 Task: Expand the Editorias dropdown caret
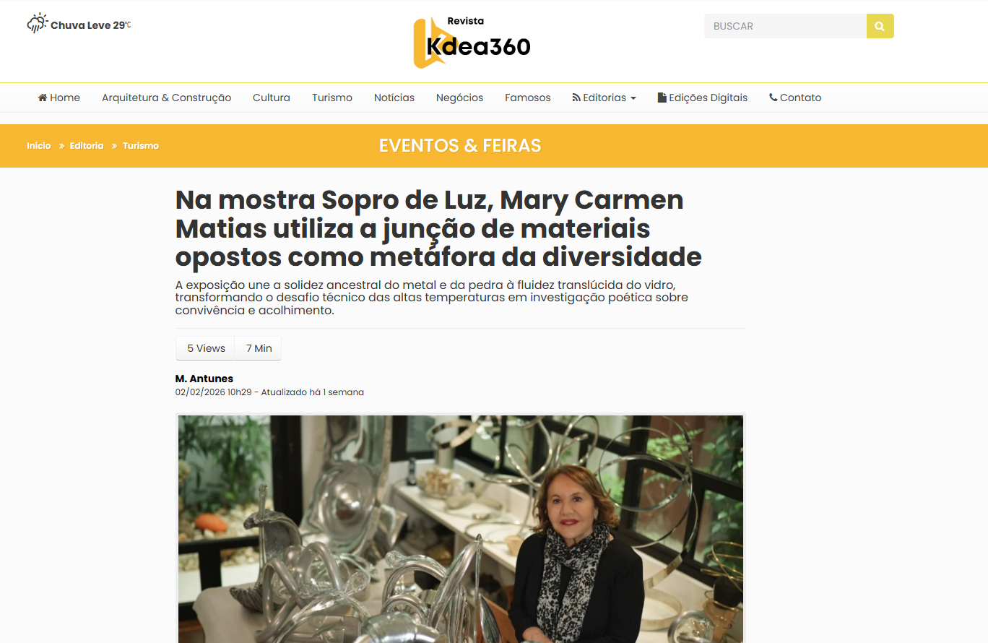point(633,98)
